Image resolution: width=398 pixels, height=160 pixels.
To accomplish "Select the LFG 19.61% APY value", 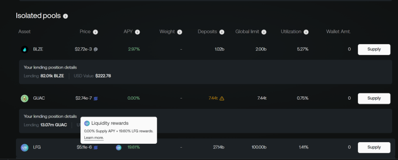I will tap(134, 147).
